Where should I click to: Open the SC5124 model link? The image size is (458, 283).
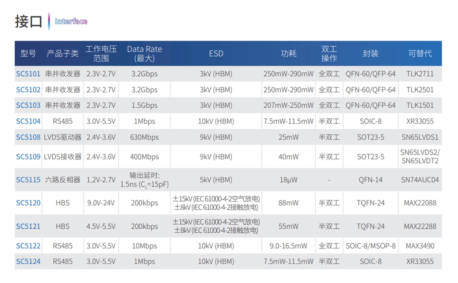pyautogui.click(x=28, y=261)
